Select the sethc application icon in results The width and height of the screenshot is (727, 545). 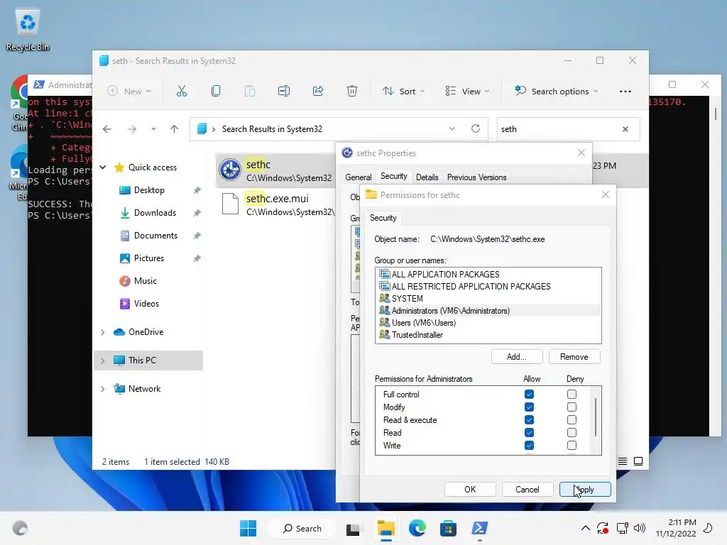pyautogui.click(x=230, y=170)
